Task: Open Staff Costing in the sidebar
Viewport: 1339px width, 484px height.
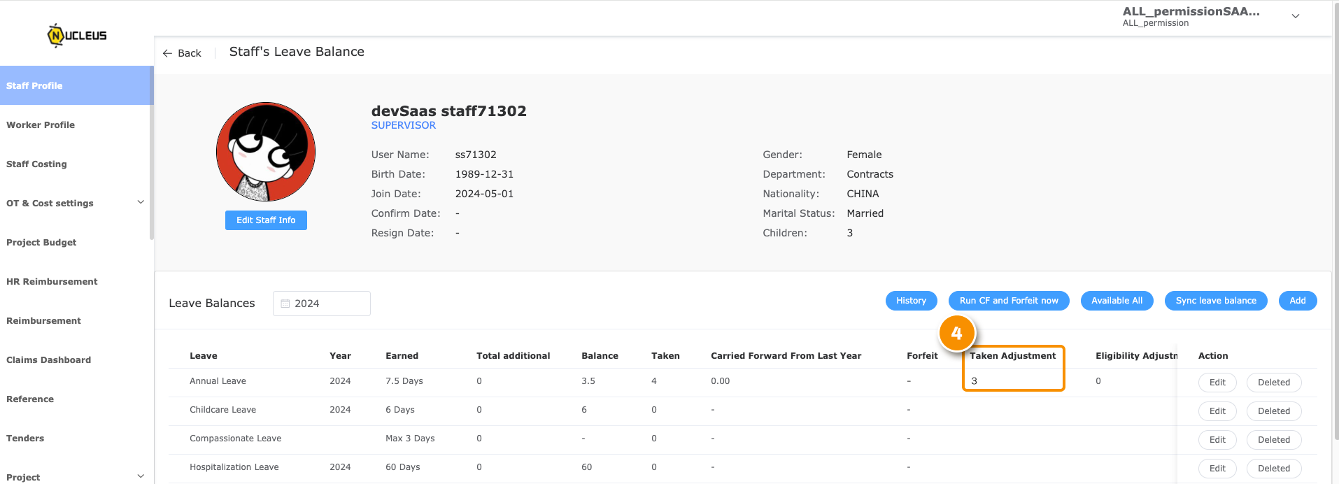Action: (x=36, y=164)
